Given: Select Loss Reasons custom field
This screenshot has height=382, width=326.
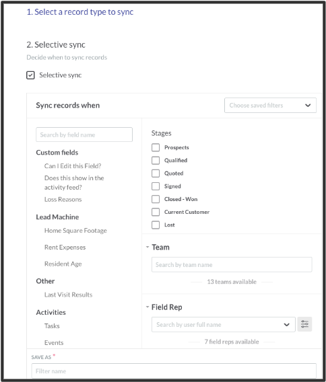Looking at the screenshot, I should (x=63, y=199).
